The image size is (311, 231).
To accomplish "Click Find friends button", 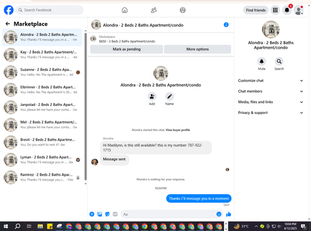I will pos(256,10).
